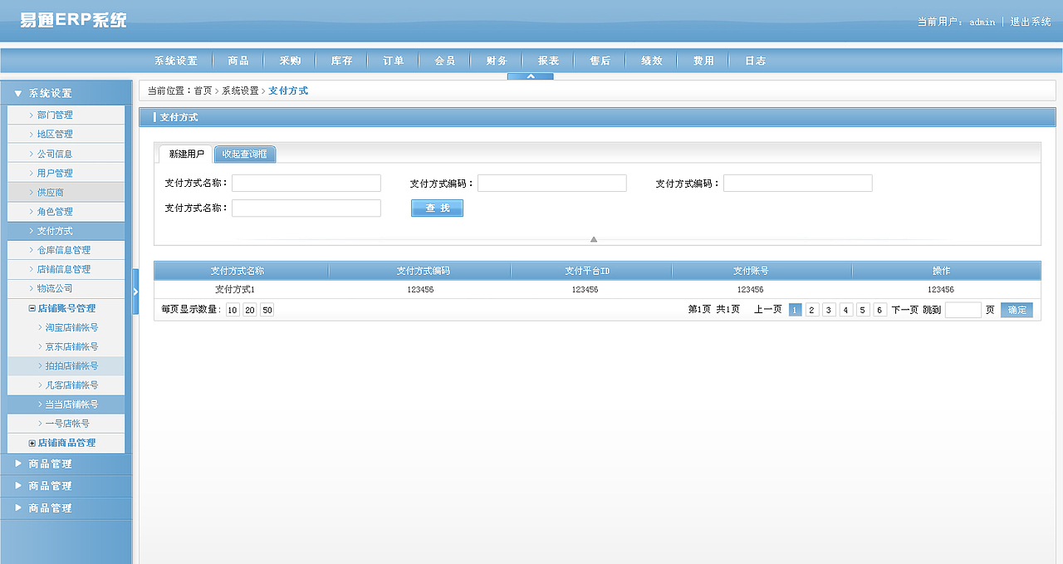The width and height of the screenshot is (1063, 564).
Task: Collapse top navigation with the up chevron
Action: [530, 76]
